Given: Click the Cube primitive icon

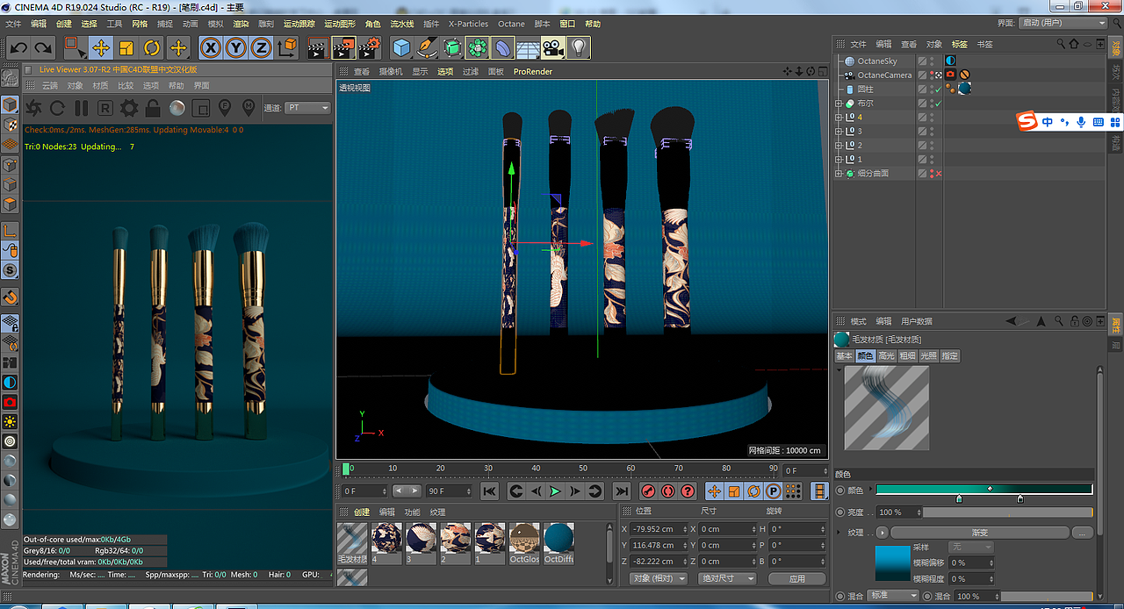Looking at the screenshot, I should [401, 47].
